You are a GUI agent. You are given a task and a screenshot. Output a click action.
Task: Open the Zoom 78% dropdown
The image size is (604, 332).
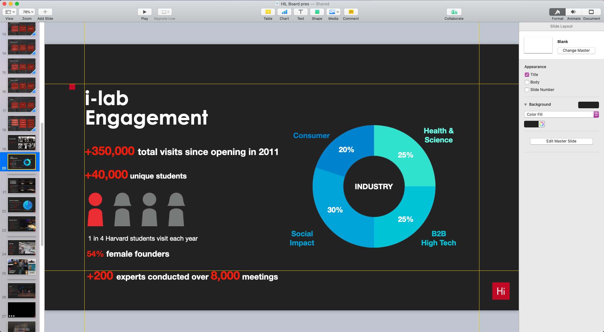click(27, 12)
